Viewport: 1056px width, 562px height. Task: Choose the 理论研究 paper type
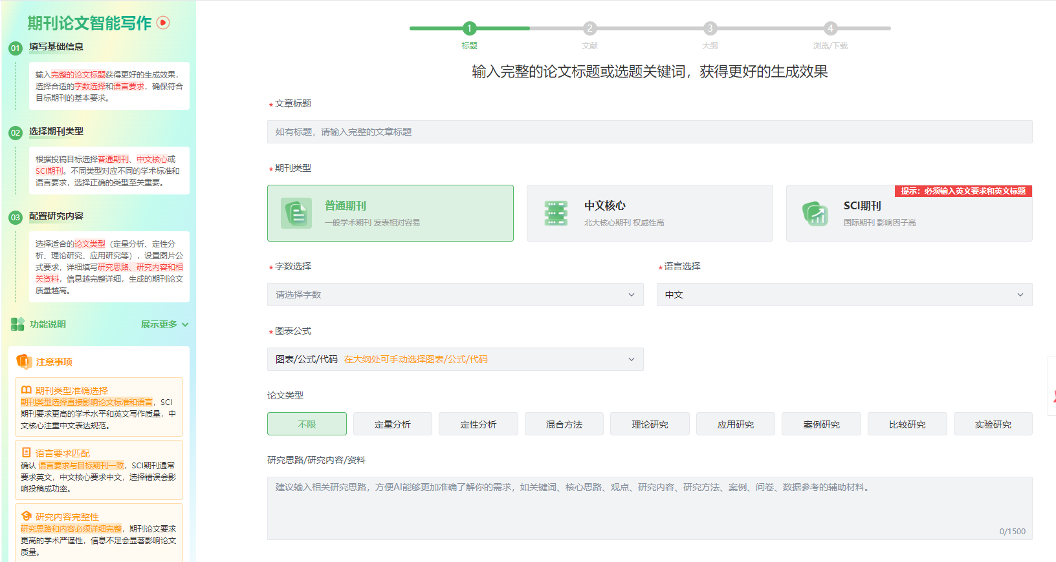(650, 424)
